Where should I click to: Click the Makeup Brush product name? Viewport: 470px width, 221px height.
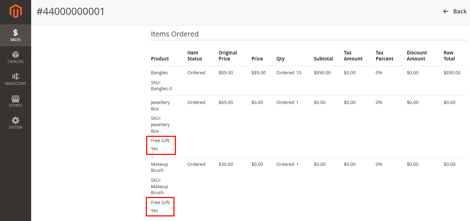pyautogui.click(x=159, y=167)
